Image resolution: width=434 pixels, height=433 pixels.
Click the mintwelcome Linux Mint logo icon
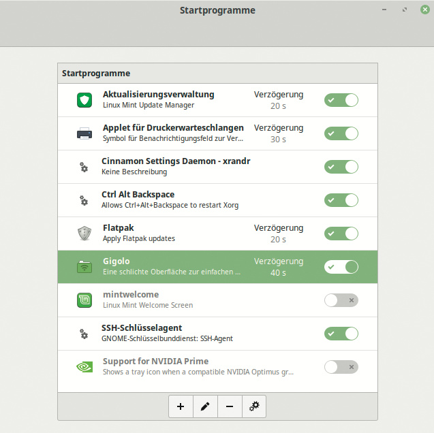tap(84, 300)
